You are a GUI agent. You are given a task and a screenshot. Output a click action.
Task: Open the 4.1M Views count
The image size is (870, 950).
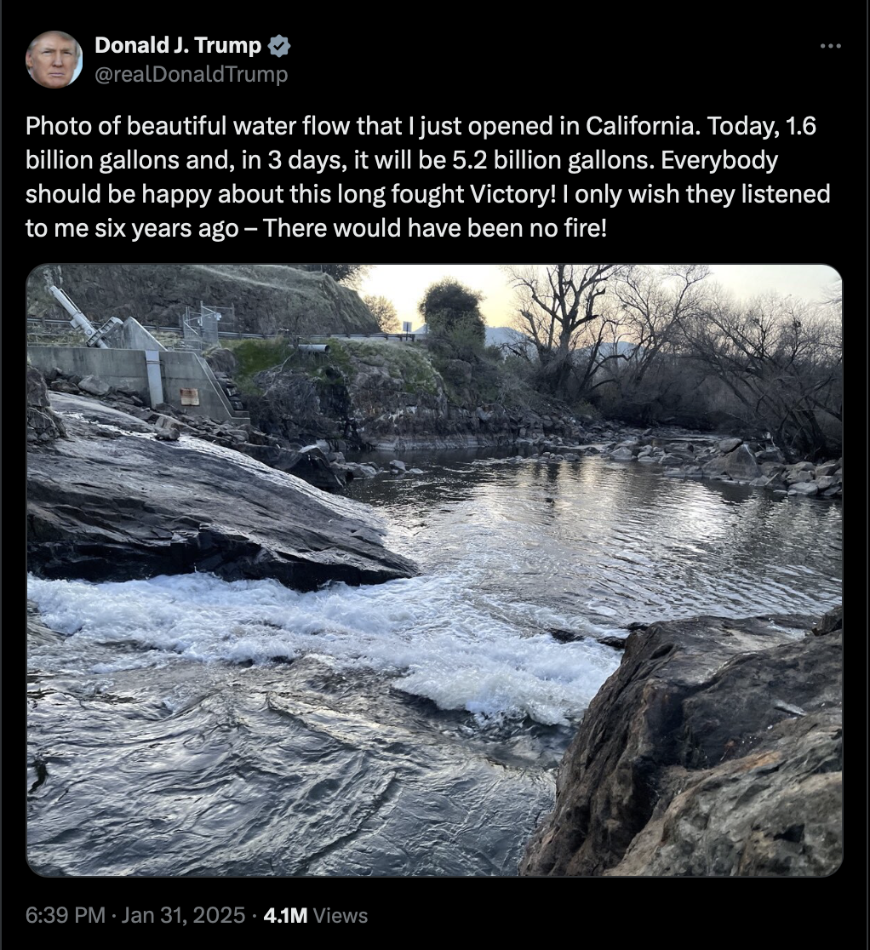316,915
